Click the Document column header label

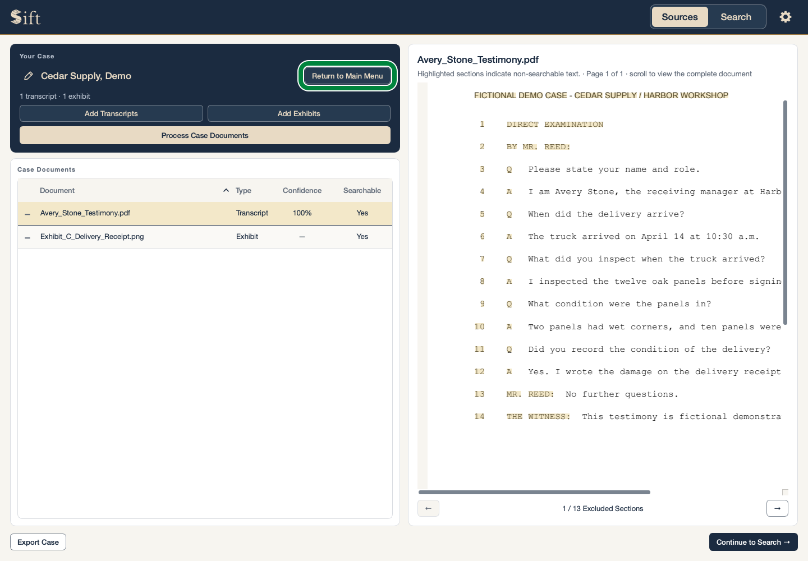pos(57,191)
